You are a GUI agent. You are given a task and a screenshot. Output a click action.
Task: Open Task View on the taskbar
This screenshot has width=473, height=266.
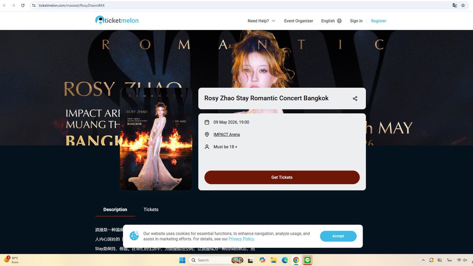click(250, 260)
